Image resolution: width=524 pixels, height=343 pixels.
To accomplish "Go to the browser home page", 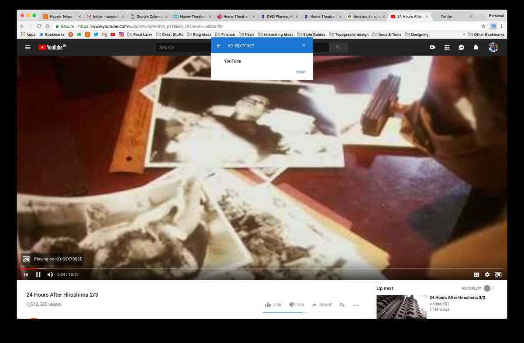I will click(48, 26).
